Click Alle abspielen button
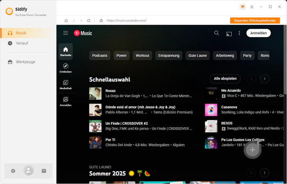The width and height of the screenshot is (287, 184). click(x=225, y=79)
